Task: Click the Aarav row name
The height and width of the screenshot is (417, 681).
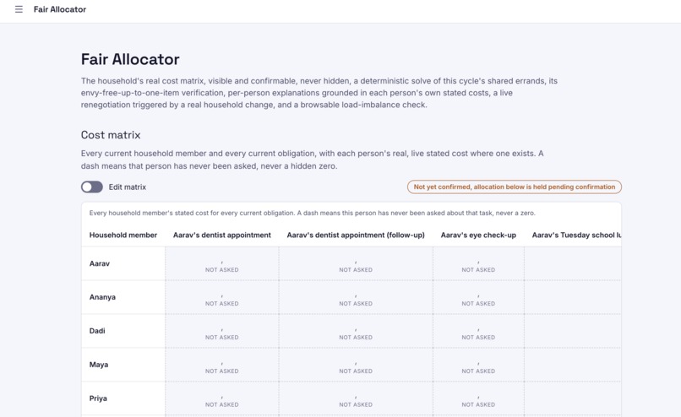Action: coord(100,263)
